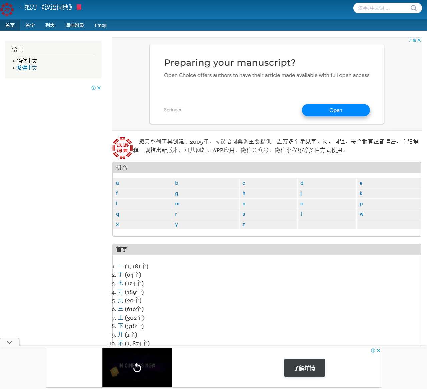Open the 词典附录 menu tab
427x389 pixels.
tap(75, 25)
